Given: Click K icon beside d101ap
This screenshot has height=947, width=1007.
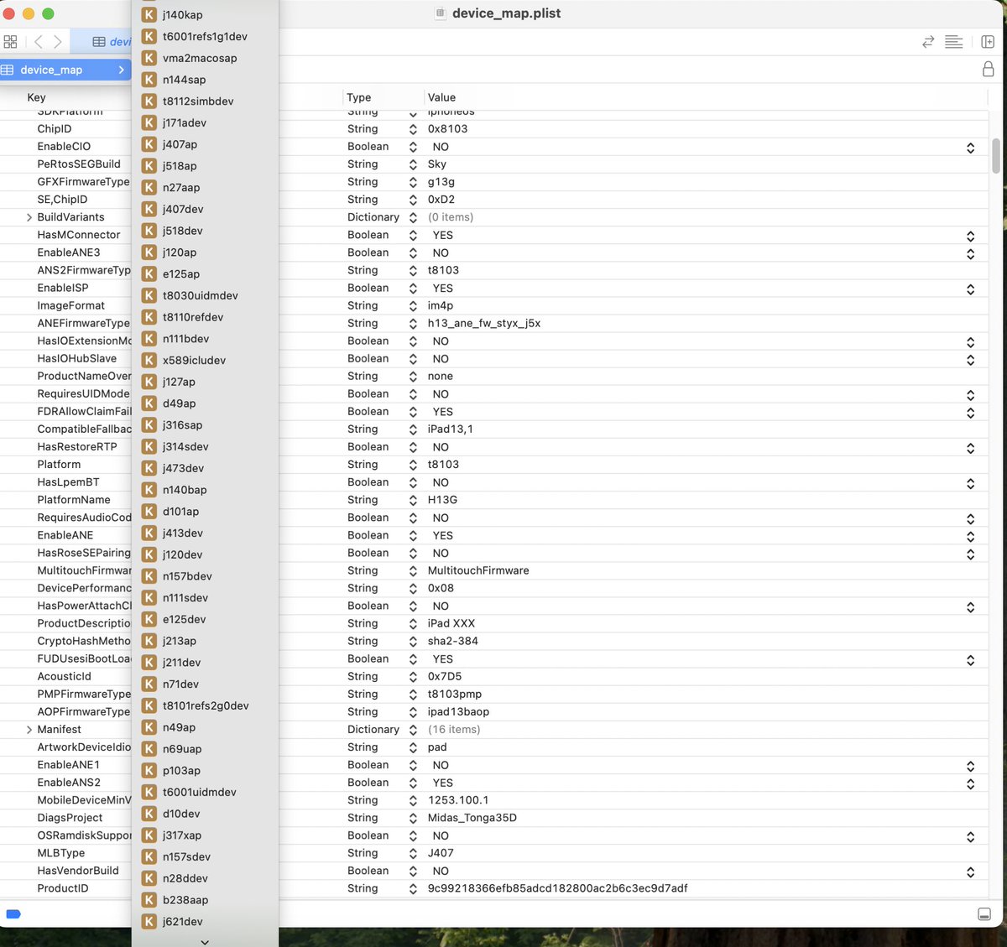Looking at the screenshot, I should (x=149, y=512).
